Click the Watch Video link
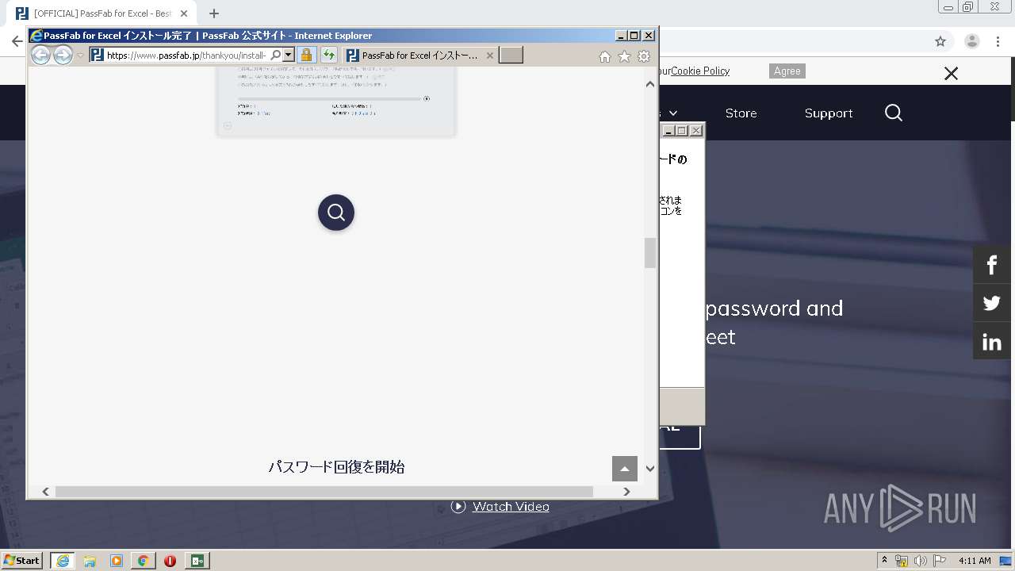This screenshot has height=571, width=1015. (511, 507)
